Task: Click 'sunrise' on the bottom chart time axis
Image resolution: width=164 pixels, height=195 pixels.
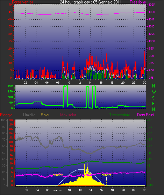Action: (x=58, y=190)
